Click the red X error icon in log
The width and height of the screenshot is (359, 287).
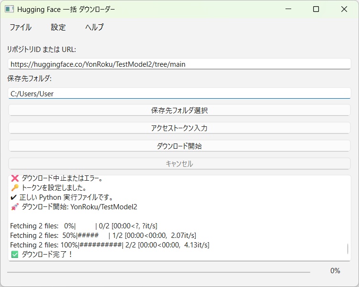[15, 178]
